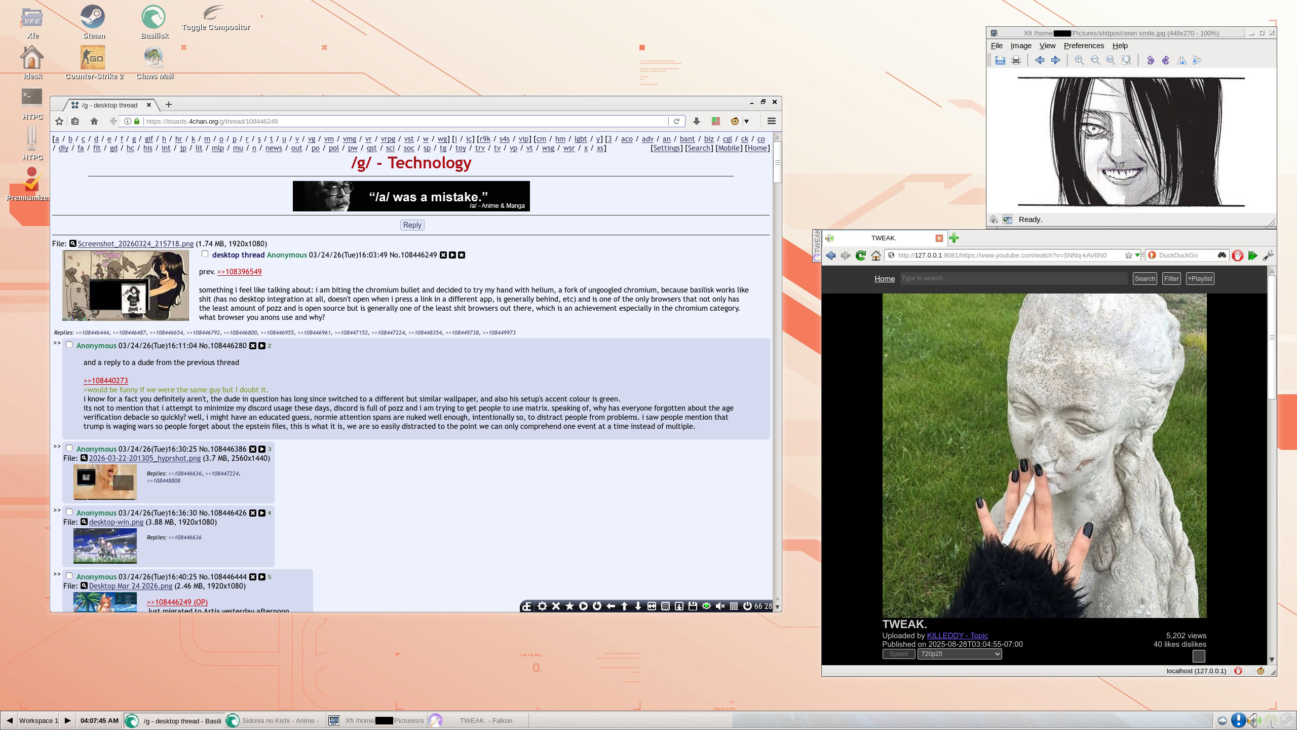Click the Reply button
Viewport: 1297px width, 730px height.
(x=412, y=225)
